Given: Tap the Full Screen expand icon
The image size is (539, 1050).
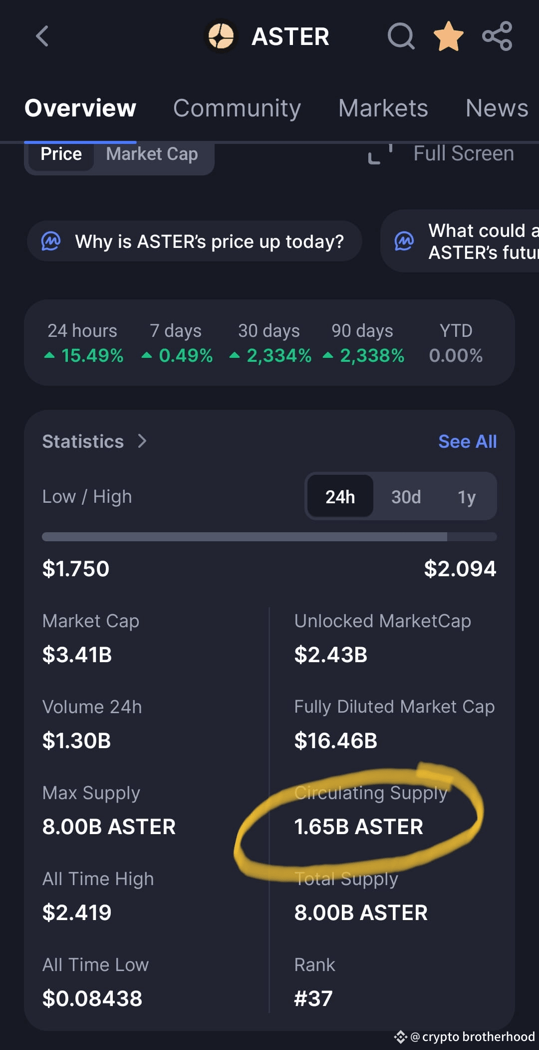Looking at the screenshot, I should pyautogui.click(x=380, y=154).
